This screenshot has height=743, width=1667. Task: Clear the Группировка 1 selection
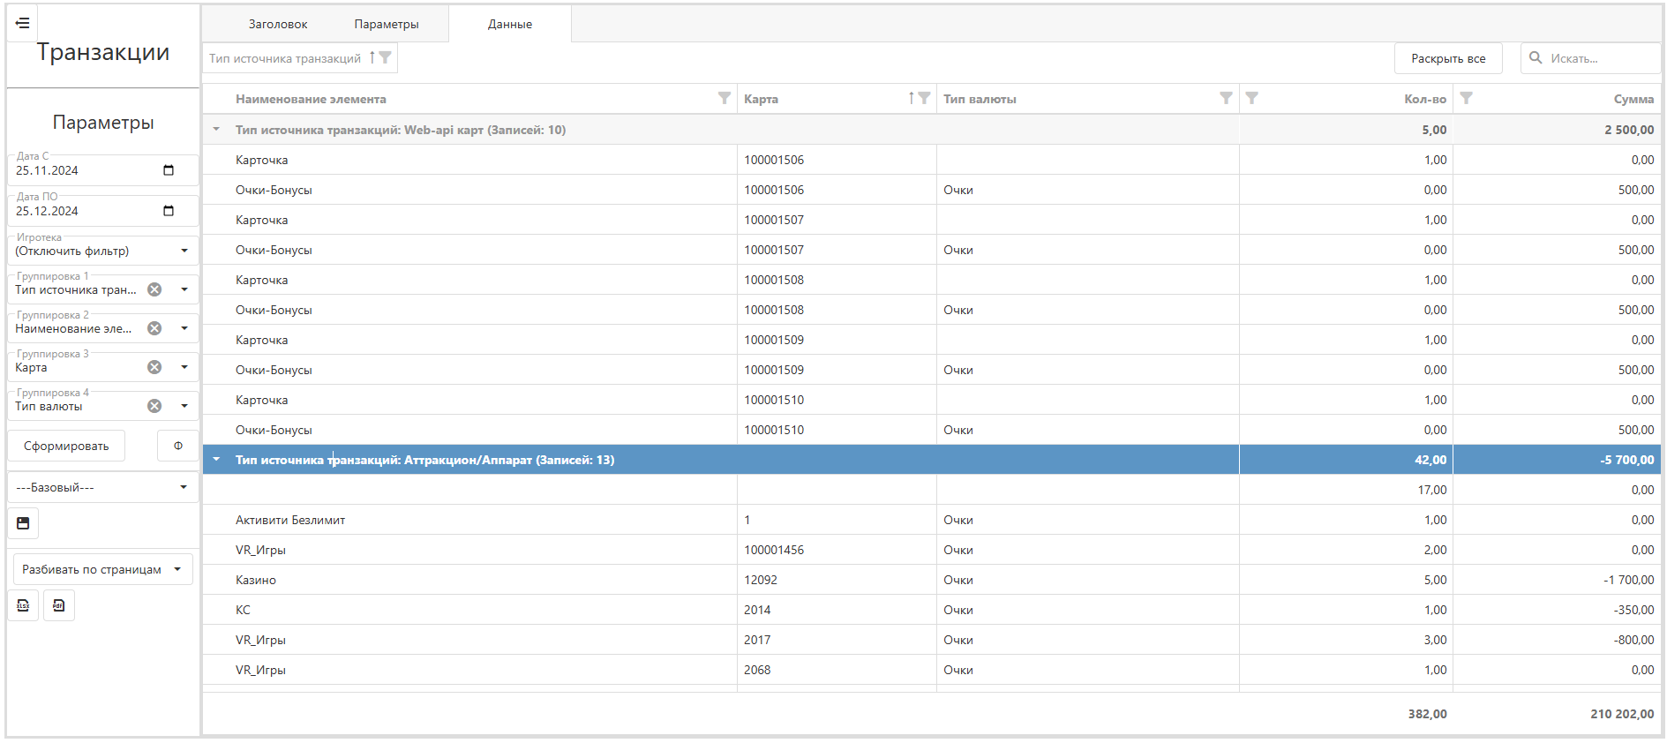pos(154,289)
